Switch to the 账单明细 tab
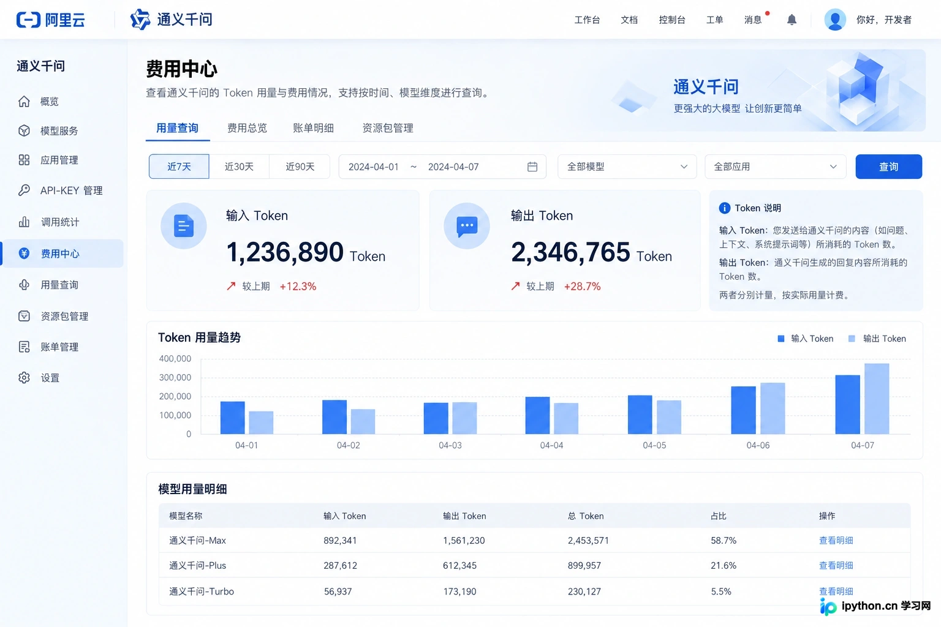 tap(313, 128)
